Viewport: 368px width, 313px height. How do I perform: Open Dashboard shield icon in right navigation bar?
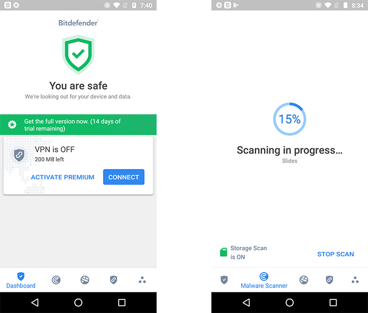pyautogui.click(x=224, y=280)
